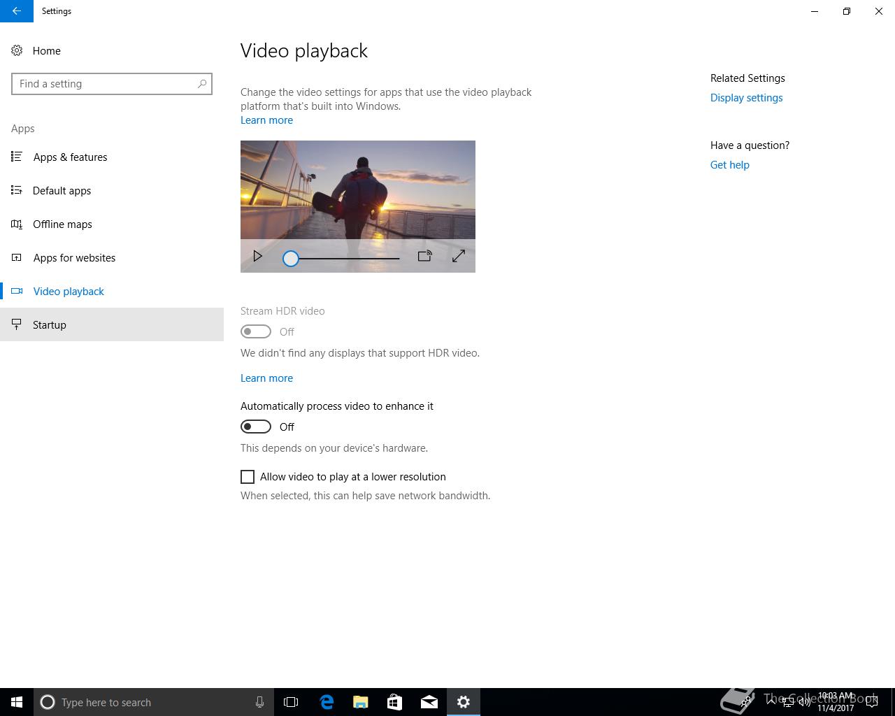This screenshot has width=895, height=716.
Task: Click the Cortana circle icon
Action: (x=48, y=702)
